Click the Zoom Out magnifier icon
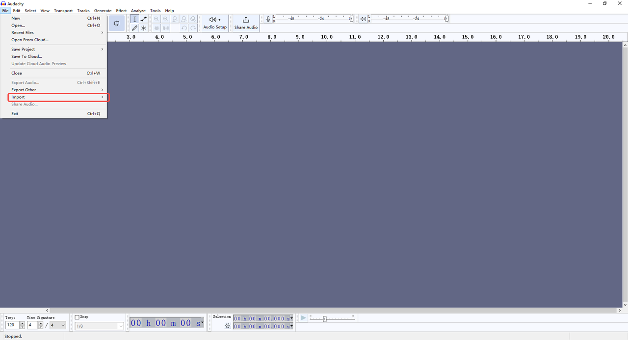 click(166, 19)
